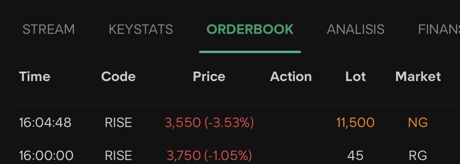Screen dimensions: 460x164
Task: Click the Code column header
Action: pos(118,76)
